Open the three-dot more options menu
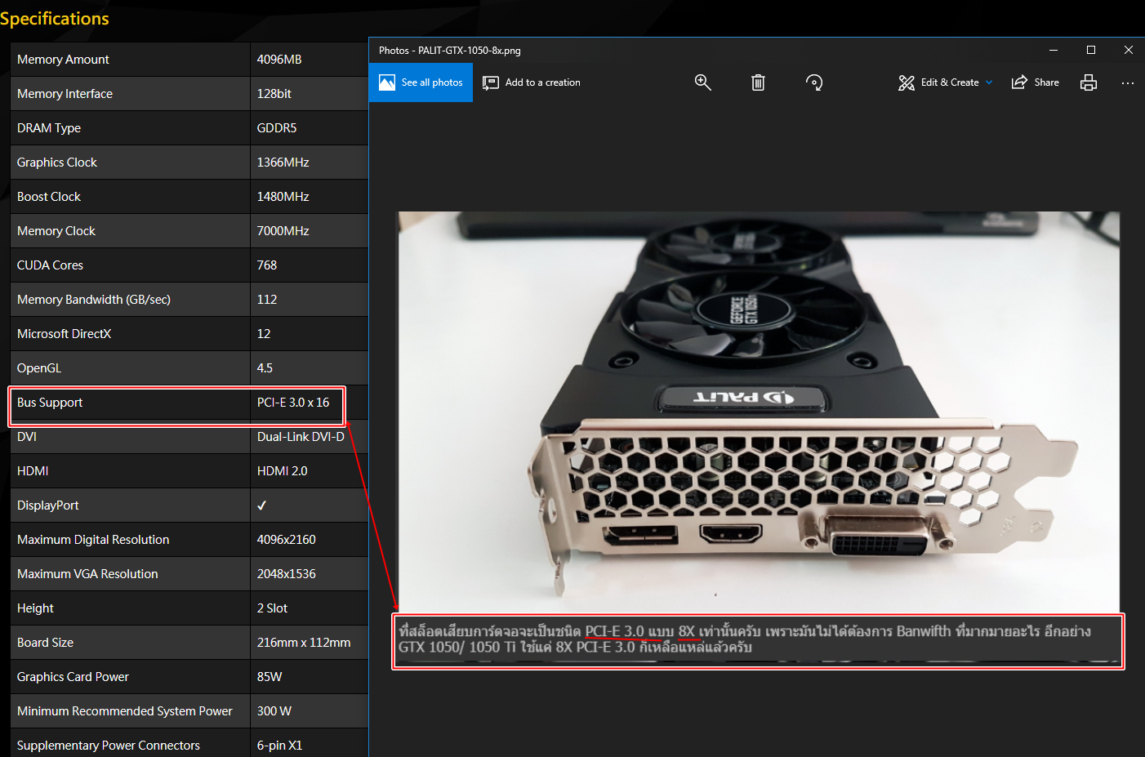This screenshot has height=757, width=1145. pos(1128,82)
